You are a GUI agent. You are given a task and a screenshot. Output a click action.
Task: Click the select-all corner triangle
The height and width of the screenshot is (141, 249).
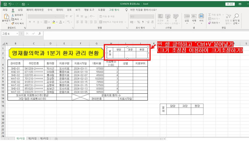point(3,43)
